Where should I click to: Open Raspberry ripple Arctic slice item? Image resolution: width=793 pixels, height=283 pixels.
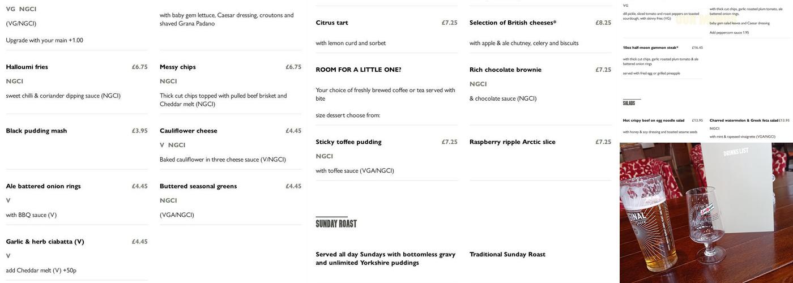(512, 142)
